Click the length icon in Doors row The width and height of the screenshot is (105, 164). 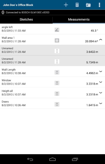tap(57, 104)
